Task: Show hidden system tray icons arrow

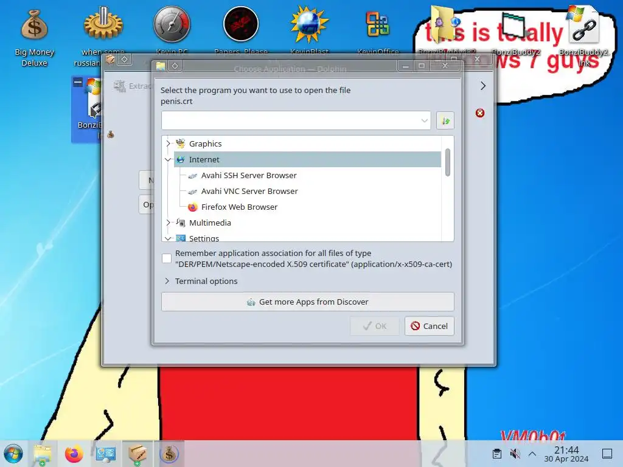Action: (x=532, y=454)
